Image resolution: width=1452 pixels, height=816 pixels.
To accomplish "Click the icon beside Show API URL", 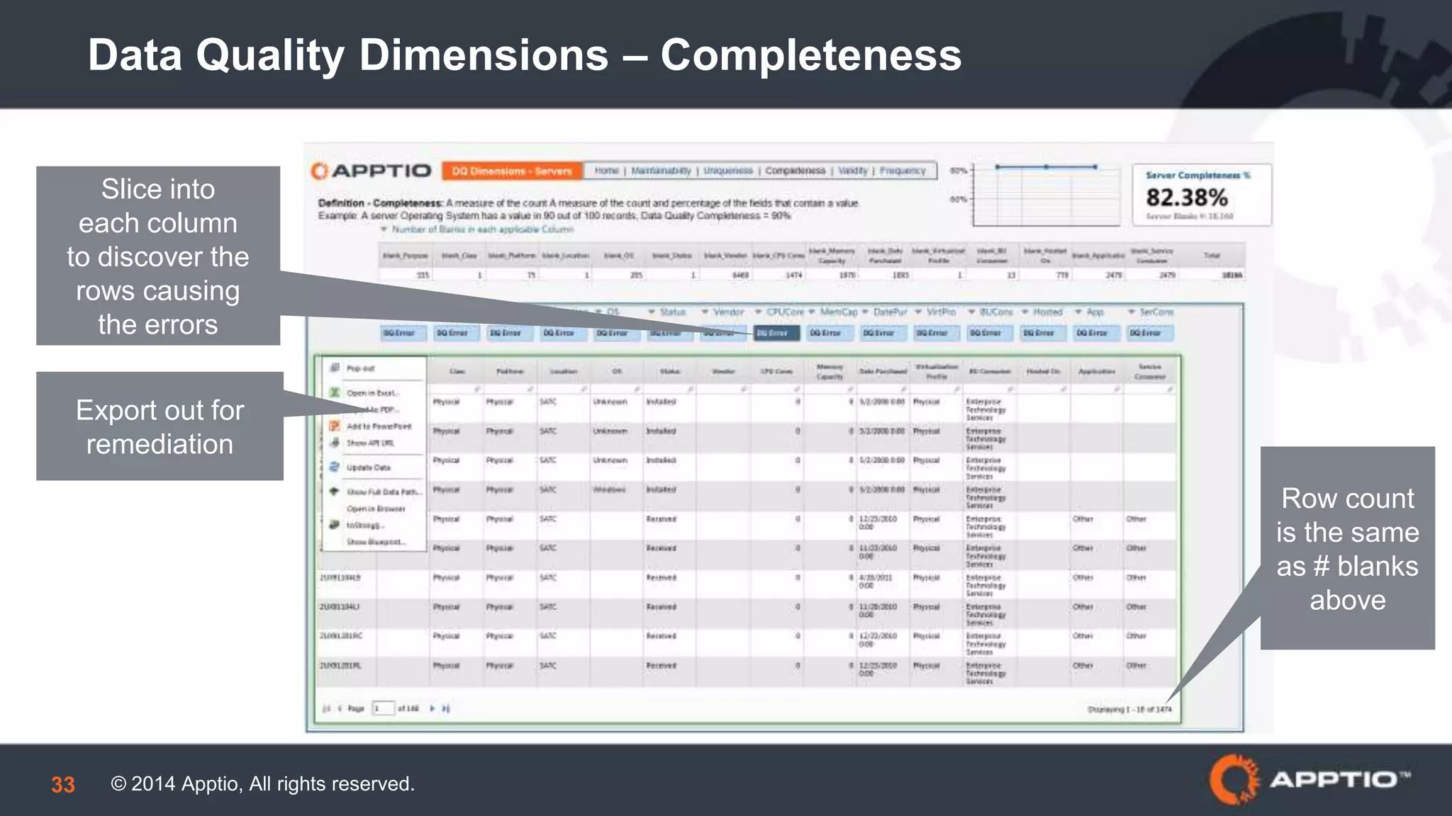I will [x=335, y=443].
